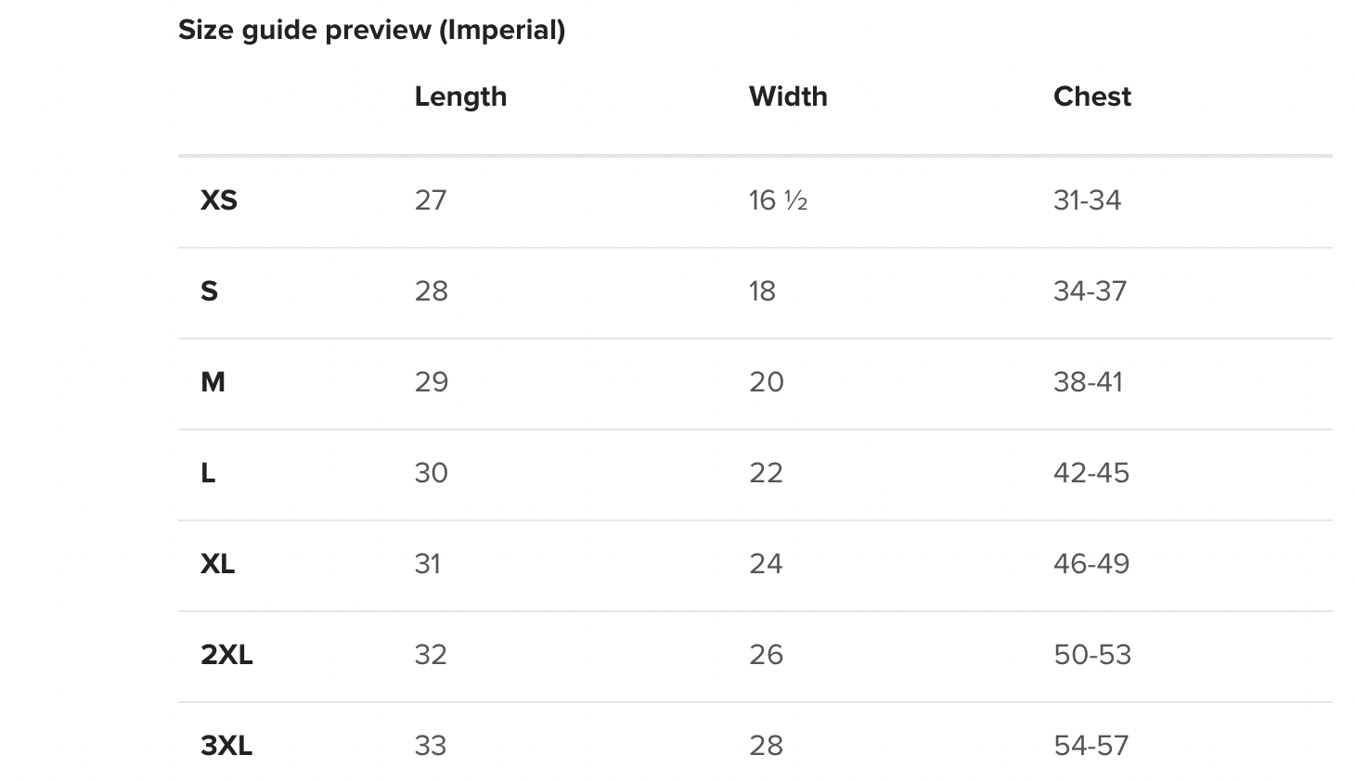Image resolution: width=1355 pixels, height=781 pixels.
Task: Click the 54-57 chest value for 3XL
Action: (x=1091, y=746)
